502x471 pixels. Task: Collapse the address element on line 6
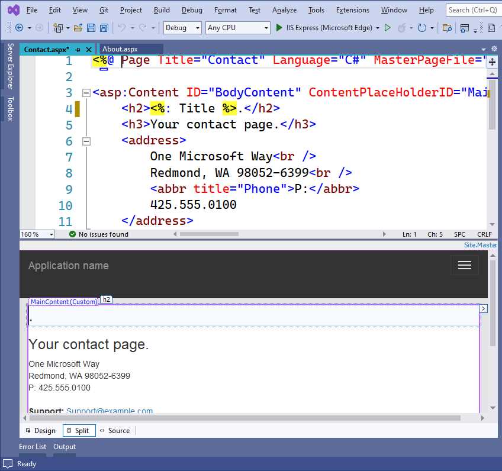coord(86,141)
